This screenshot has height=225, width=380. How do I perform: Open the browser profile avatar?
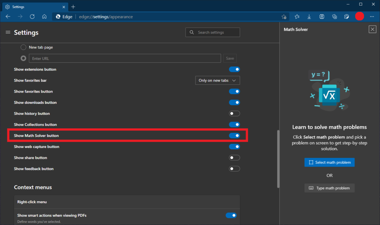coord(359,16)
